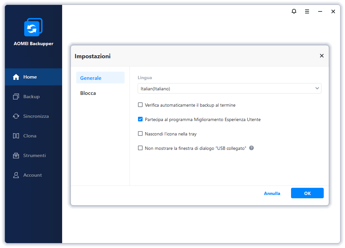Click the Backup icon in sidebar
This screenshot has height=248, width=345.
click(x=16, y=97)
